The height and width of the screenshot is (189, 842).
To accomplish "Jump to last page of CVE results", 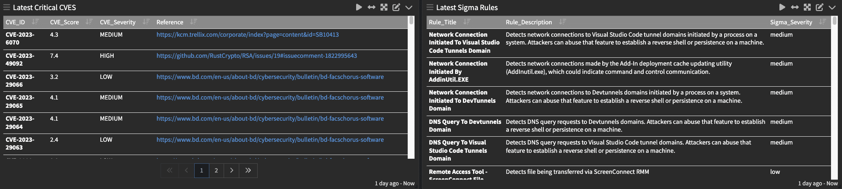I will click(248, 171).
